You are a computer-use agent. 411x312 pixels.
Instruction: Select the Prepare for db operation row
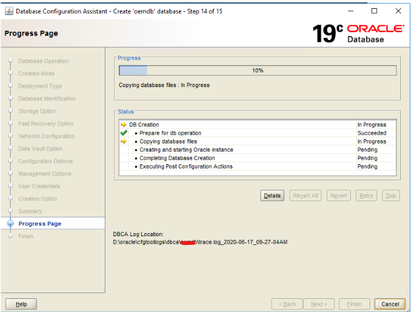170,133
